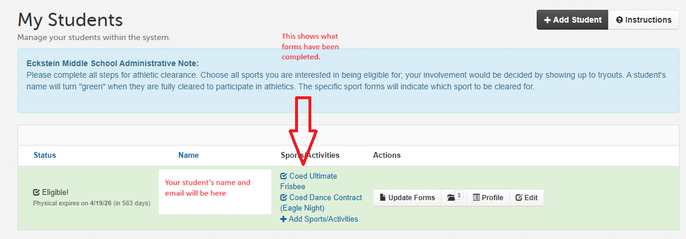The image size is (686, 239).
Task: Click the Sports/Activities column header
Action: click(x=310, y=155)
